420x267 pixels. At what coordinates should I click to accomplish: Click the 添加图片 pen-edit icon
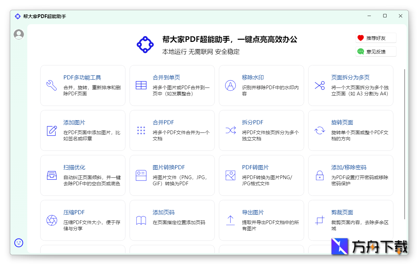[52, 130]
